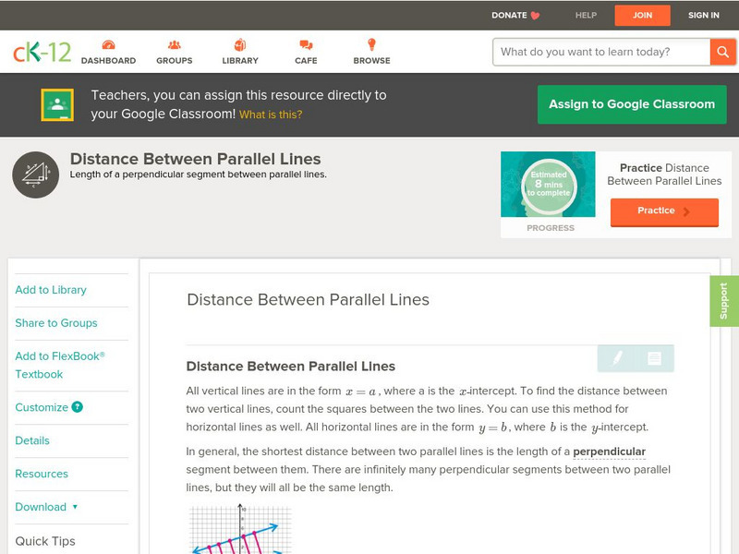This screenshot has height=554, width=739.
Task: Click the DONATE link
Action: [509, 16]
